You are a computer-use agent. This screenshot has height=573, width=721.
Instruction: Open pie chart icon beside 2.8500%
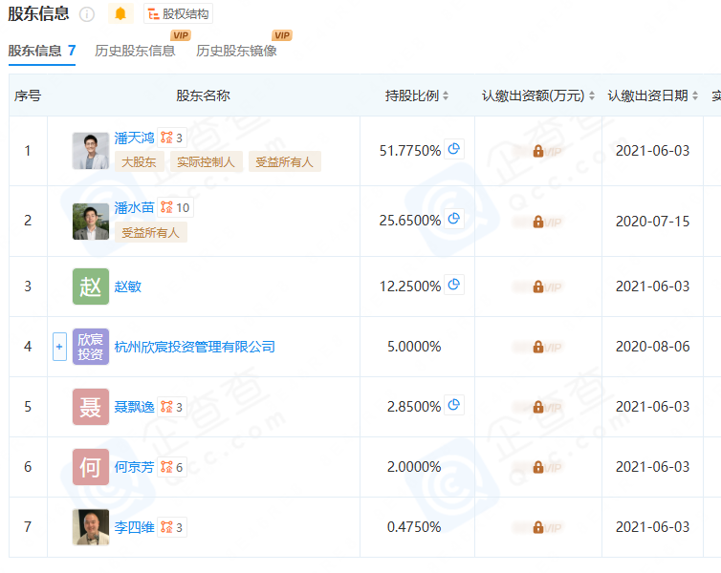click(x=454, y=405)
